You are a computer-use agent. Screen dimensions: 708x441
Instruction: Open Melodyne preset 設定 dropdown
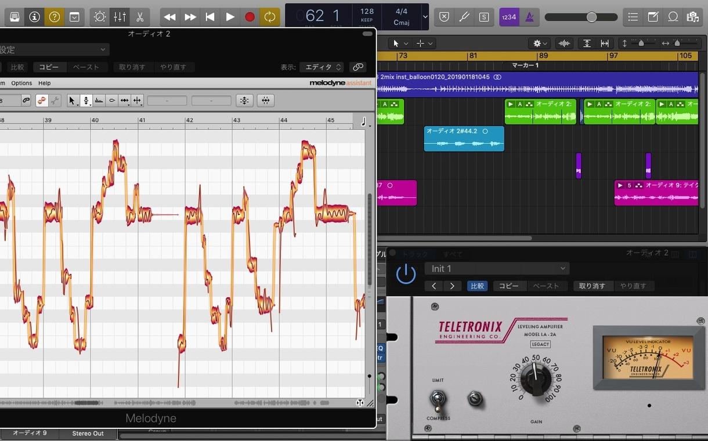54,50
